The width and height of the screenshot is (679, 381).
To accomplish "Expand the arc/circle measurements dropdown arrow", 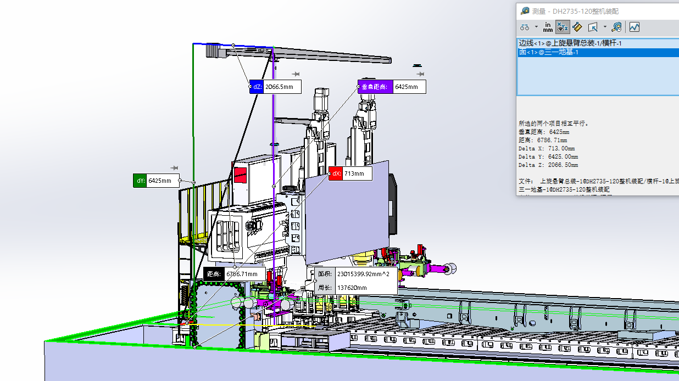I will click(536, 27).
